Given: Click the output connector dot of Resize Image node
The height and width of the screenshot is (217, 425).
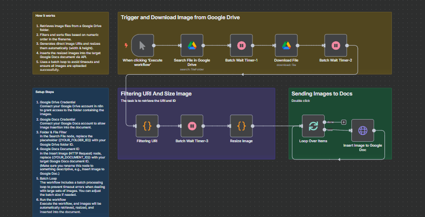Looking at the screenshot, I should coord(253,126).
